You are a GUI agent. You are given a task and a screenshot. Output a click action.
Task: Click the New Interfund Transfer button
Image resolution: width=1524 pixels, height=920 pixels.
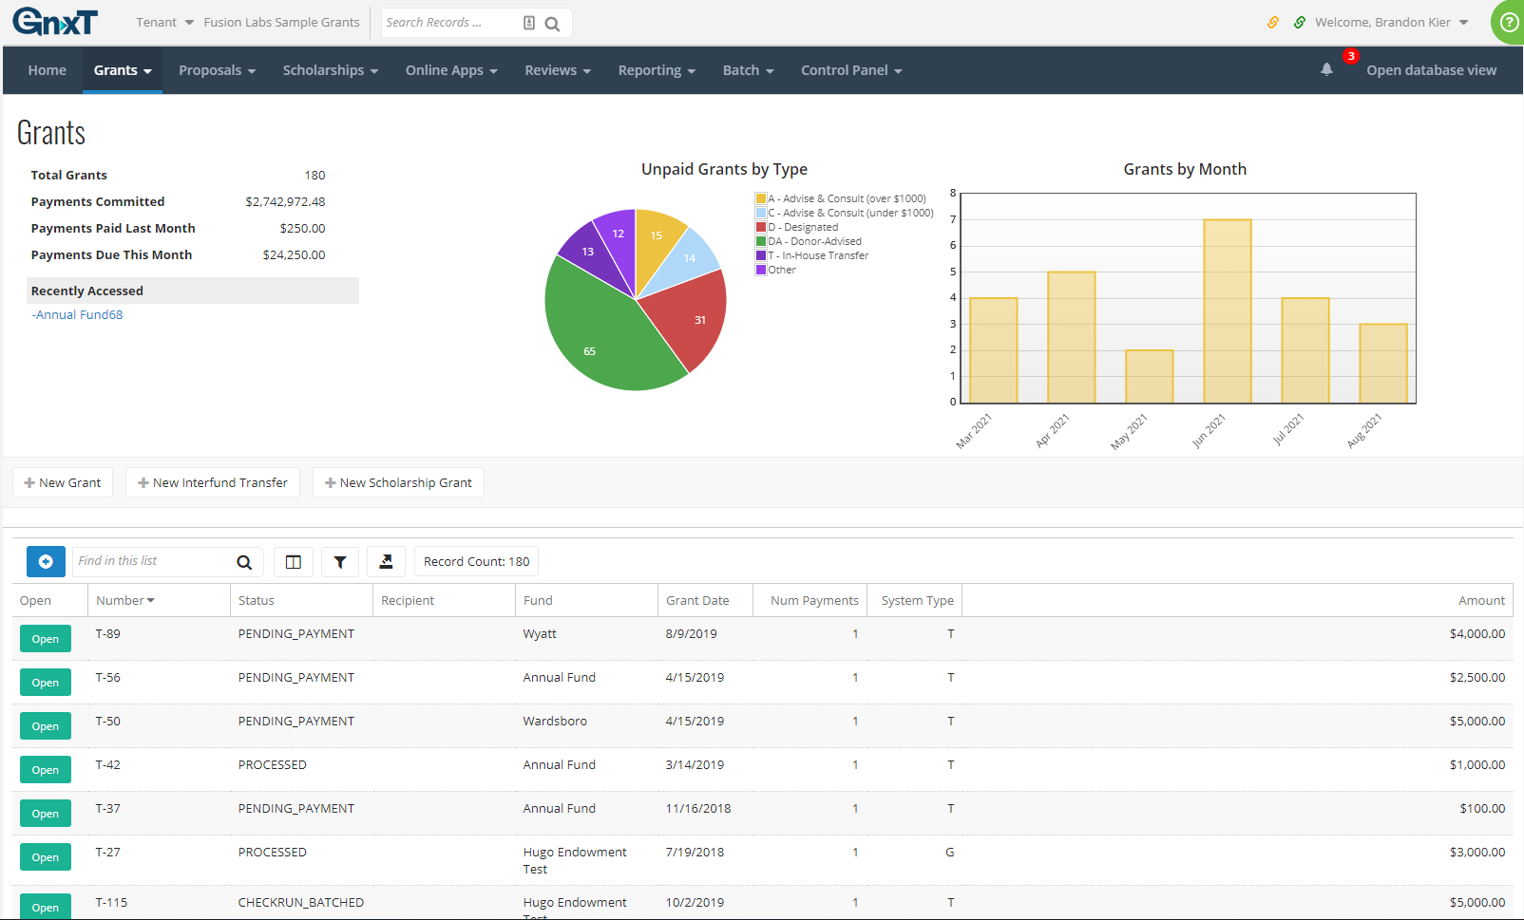pos(212,482)
